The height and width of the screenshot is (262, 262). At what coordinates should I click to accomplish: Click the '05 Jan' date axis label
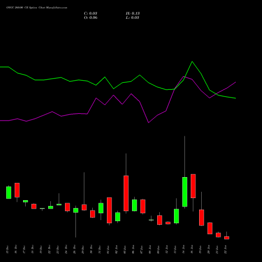tap(125, 249)
